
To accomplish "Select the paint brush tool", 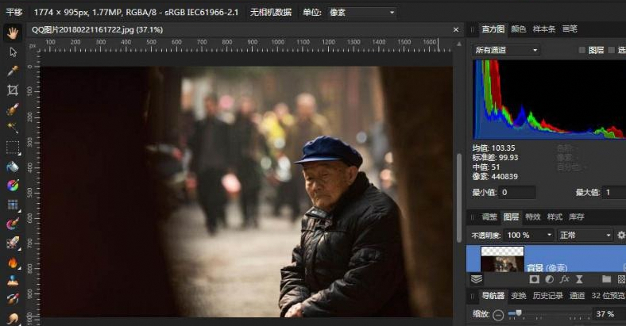I will click(x=13, y=224).
